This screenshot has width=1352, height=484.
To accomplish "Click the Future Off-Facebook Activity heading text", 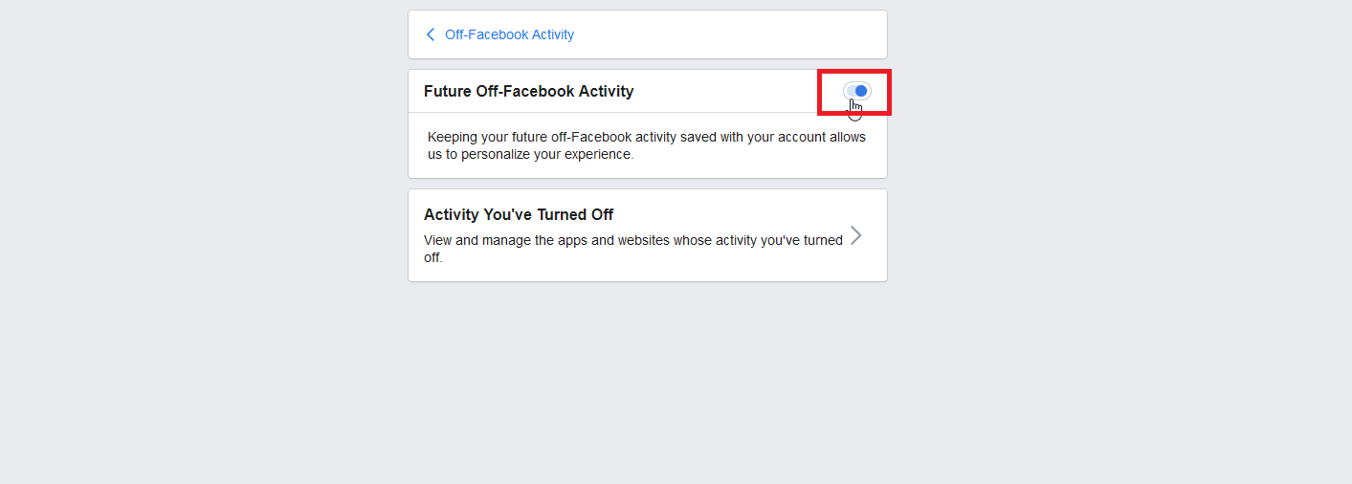I will tap(529, 91).
